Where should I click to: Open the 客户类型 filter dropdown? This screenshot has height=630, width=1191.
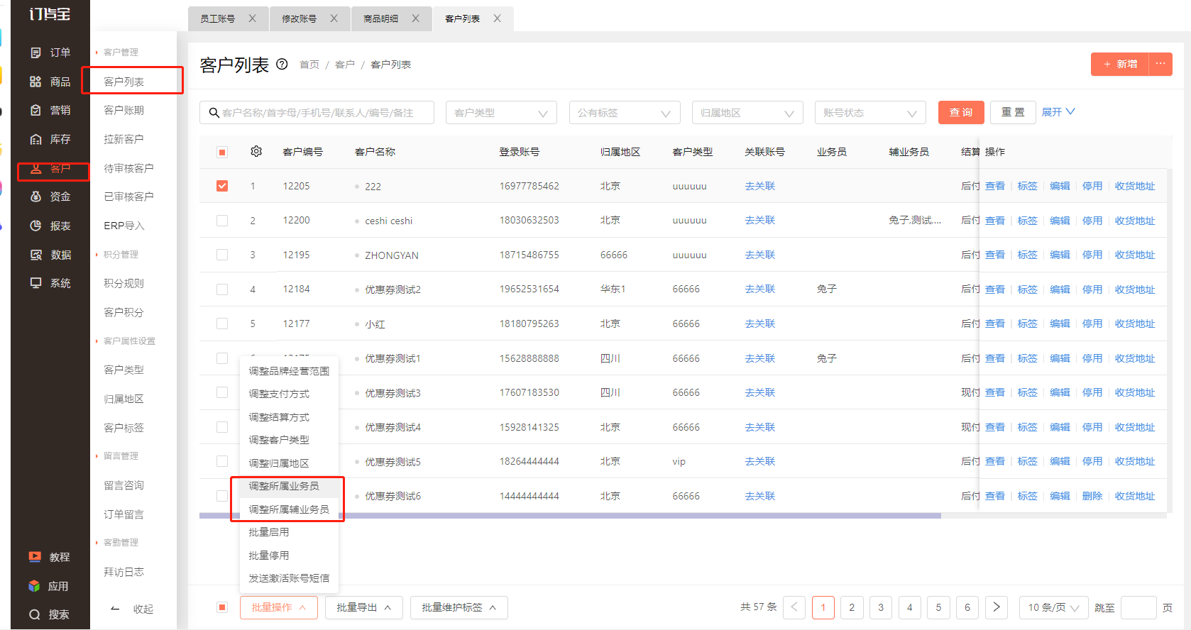tap(501, 113)
